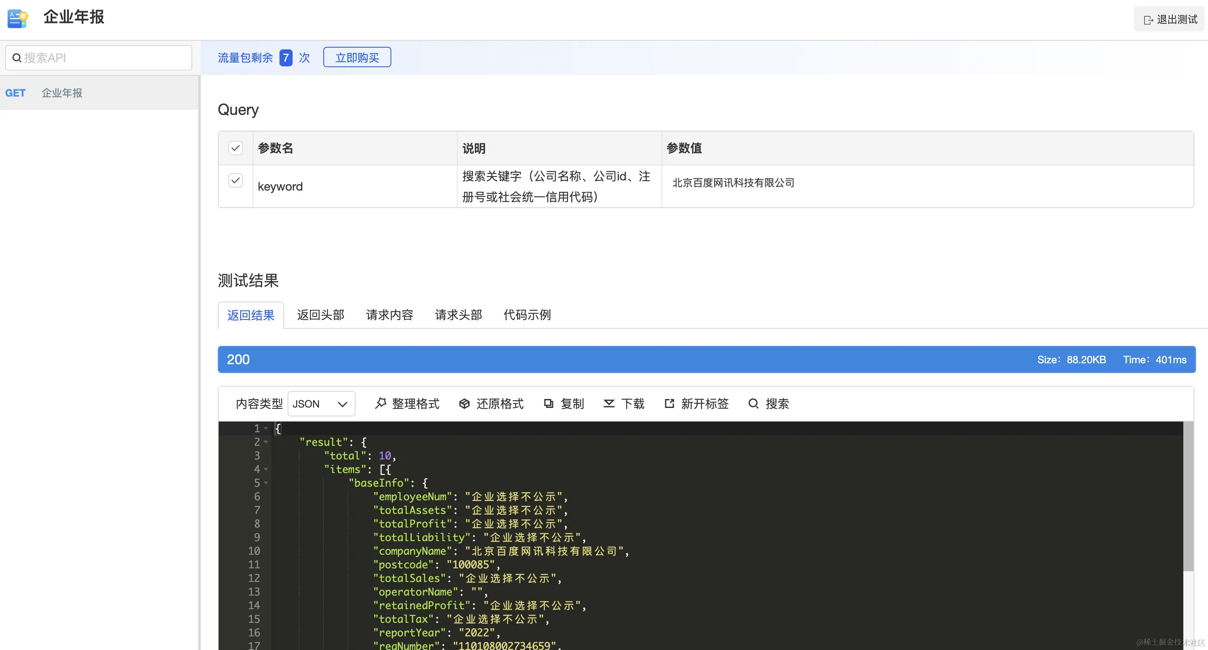Image resolution: width=1208 pixels, height=650 pixels.
Task: Open the JSON content type dropdown
Action: point(321,404)
